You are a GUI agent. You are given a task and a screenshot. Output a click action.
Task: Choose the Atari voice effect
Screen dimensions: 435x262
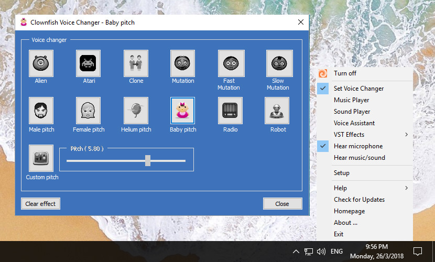pyautogui.click(x=88, y=63)
